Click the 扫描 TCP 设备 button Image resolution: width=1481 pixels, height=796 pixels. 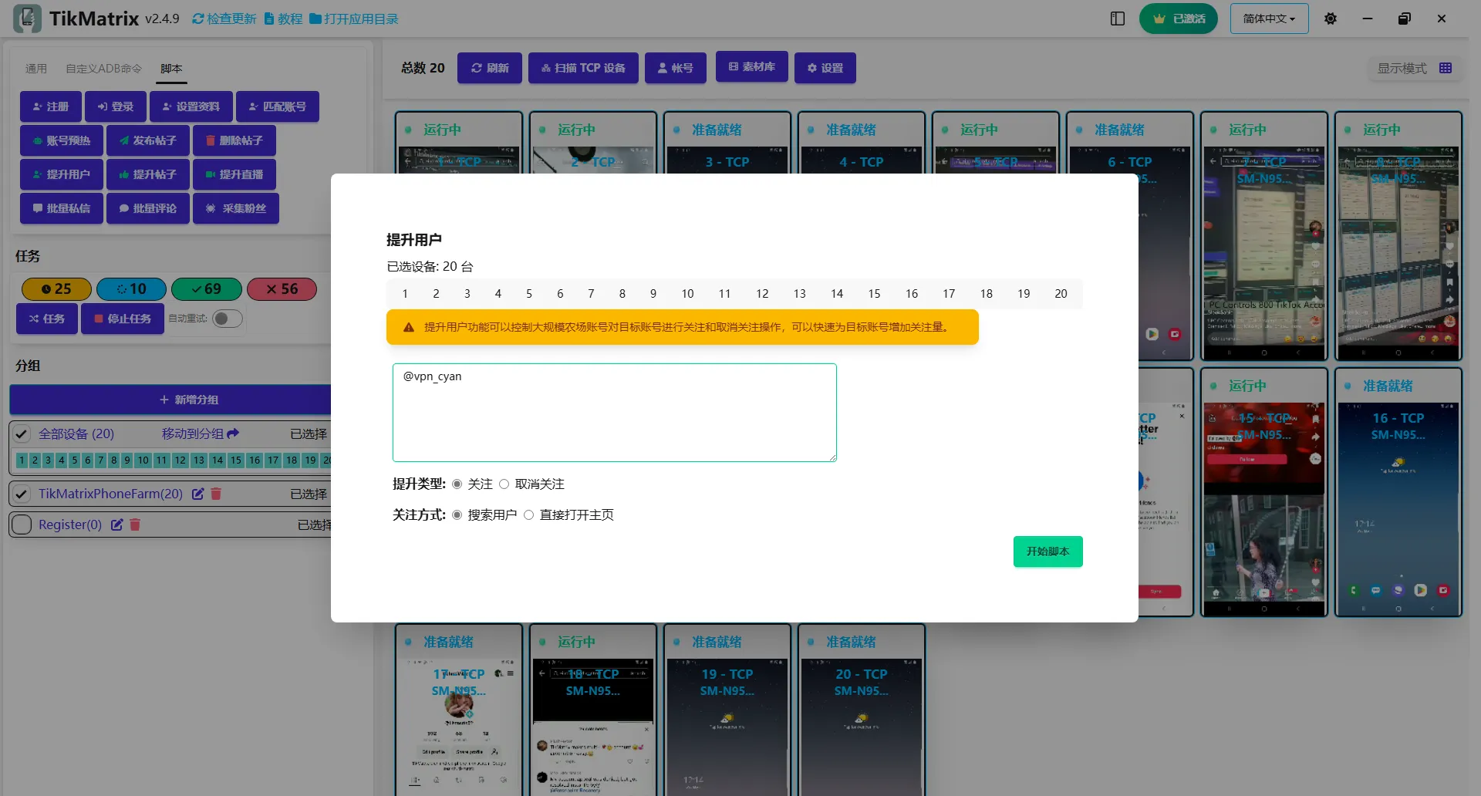[582, 68]
